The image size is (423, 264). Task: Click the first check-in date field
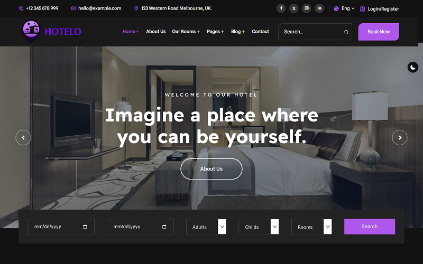click(61, 227)
